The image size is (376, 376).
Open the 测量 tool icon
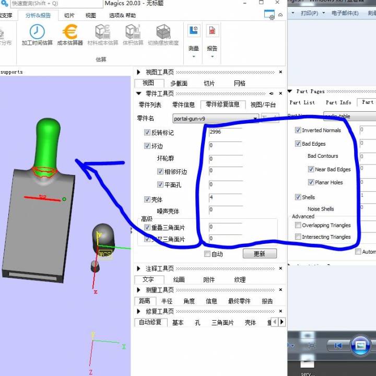(193, 31)
